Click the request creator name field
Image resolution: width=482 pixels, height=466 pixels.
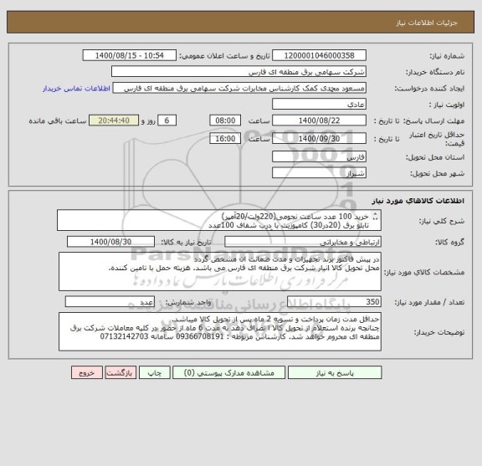pos(239,88)
